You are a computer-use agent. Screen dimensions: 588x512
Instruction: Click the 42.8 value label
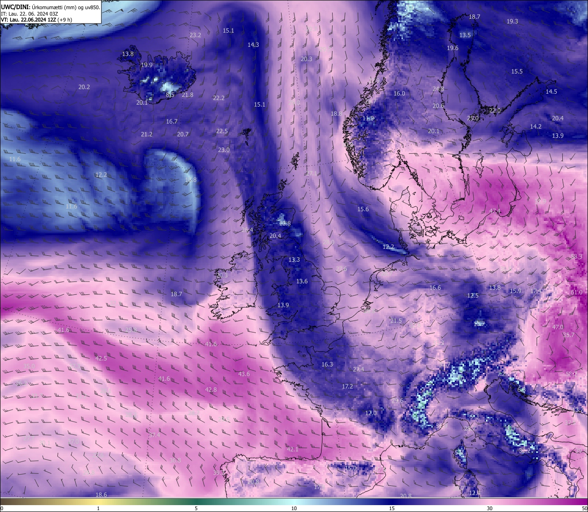coord(211,390)
